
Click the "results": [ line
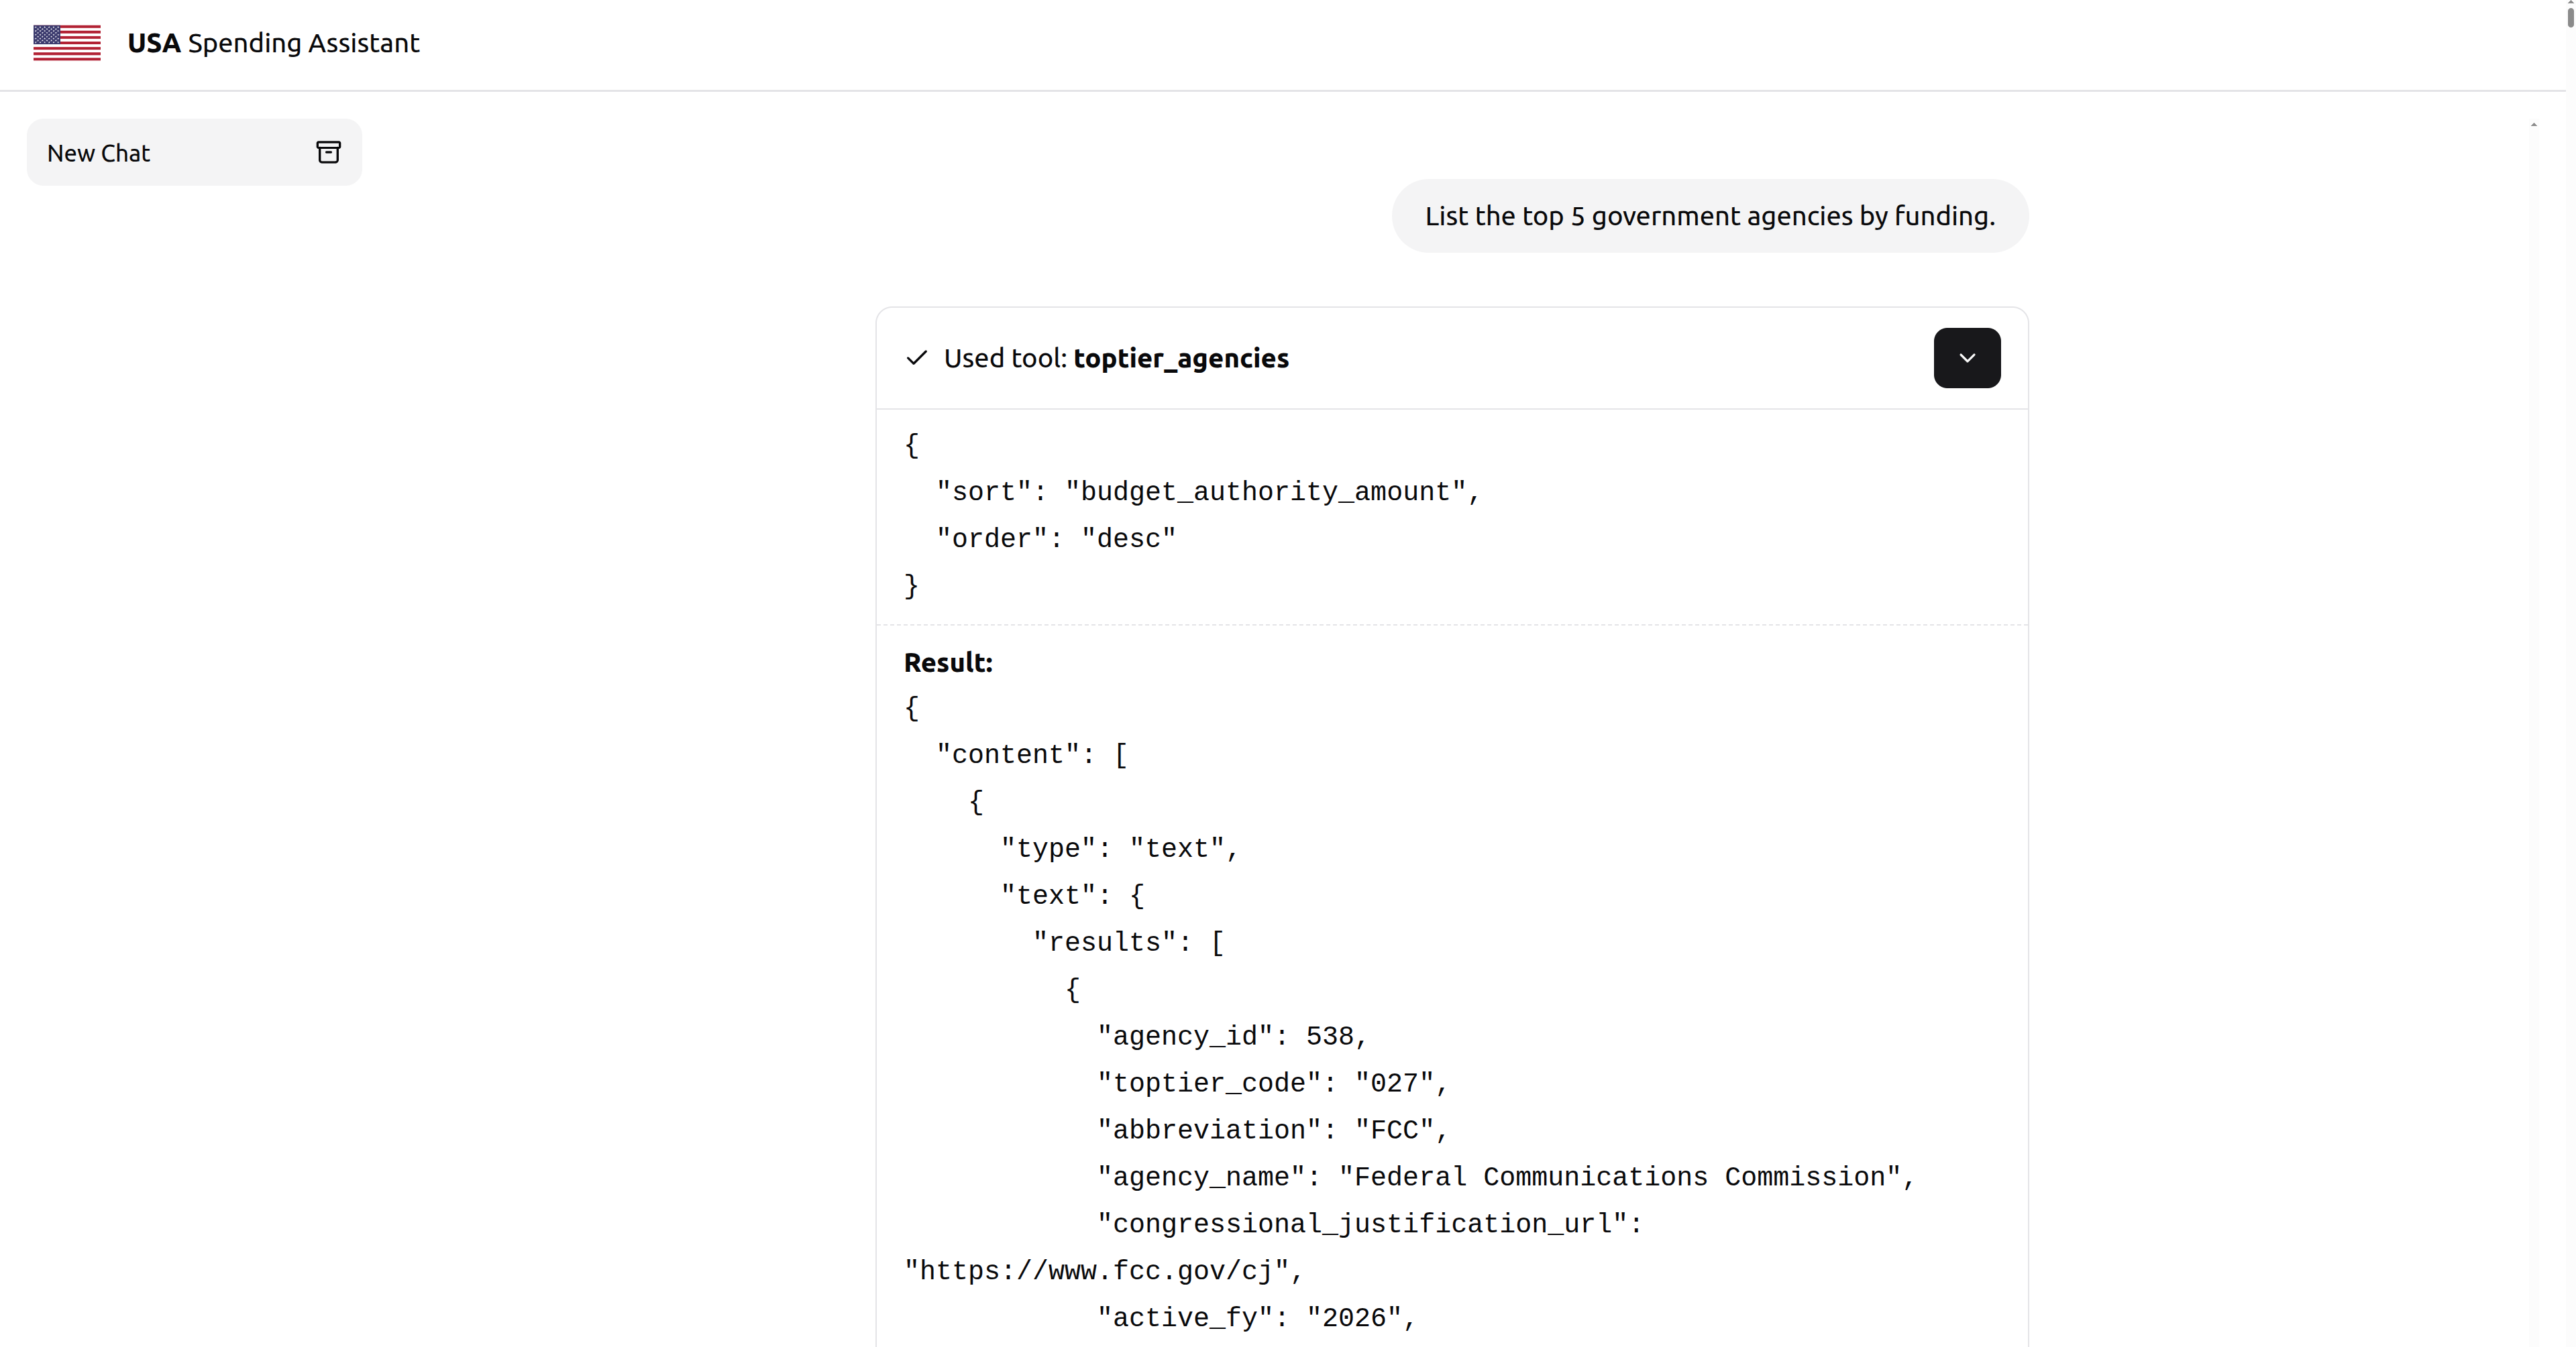point(1129,942)
